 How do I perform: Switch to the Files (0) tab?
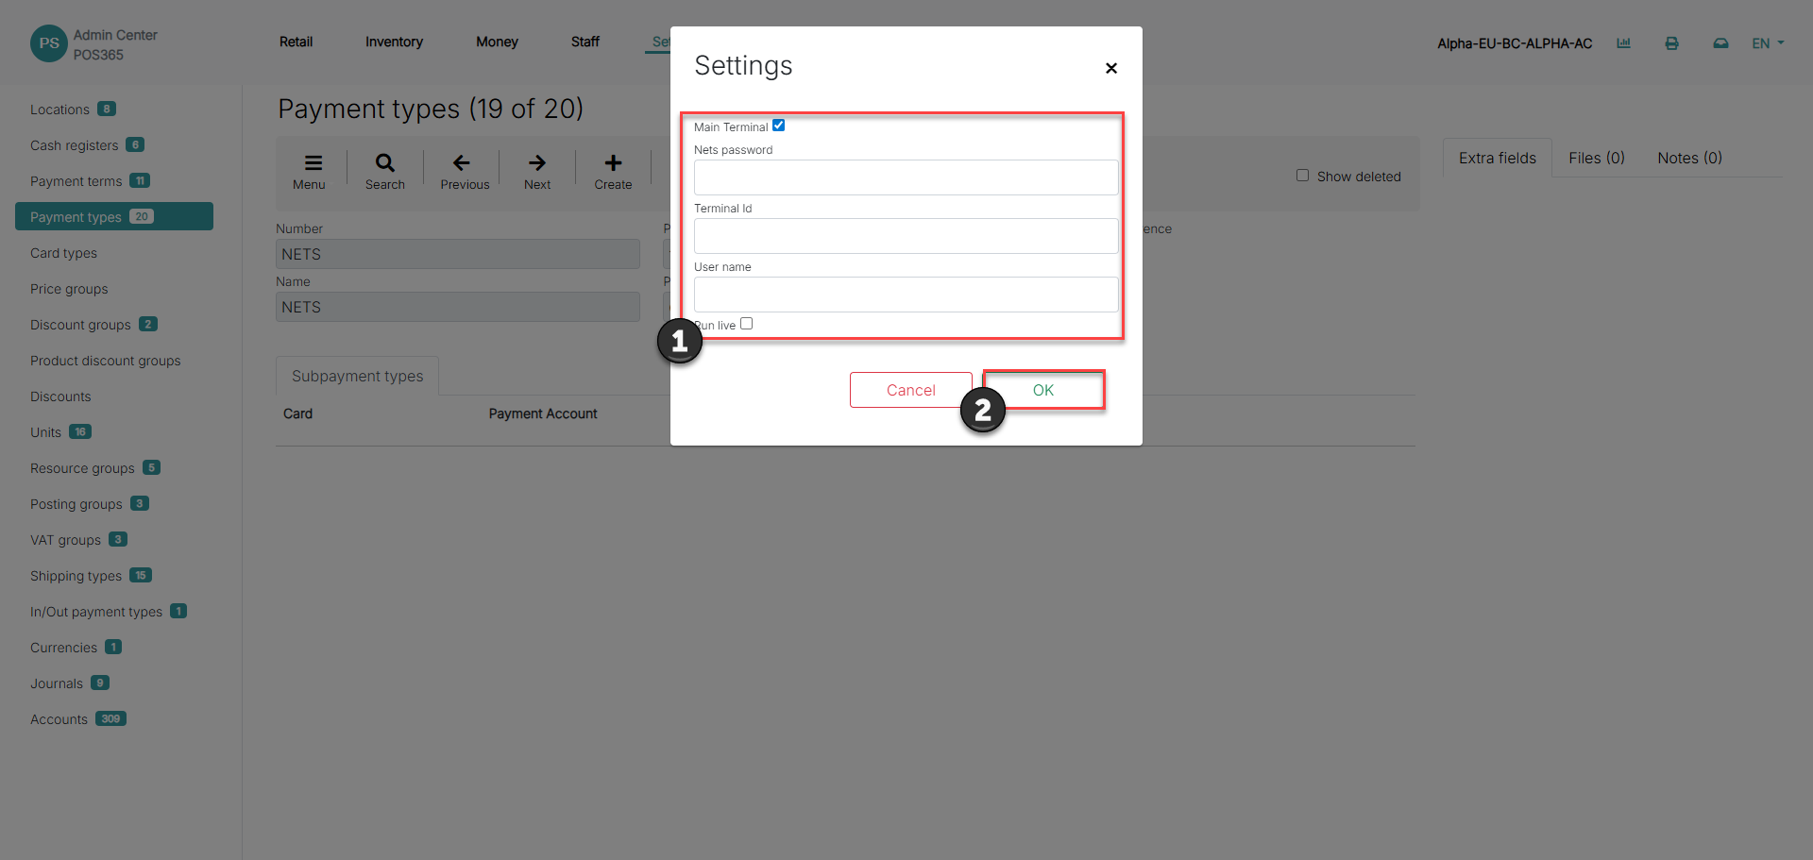tap(1597, 158)
